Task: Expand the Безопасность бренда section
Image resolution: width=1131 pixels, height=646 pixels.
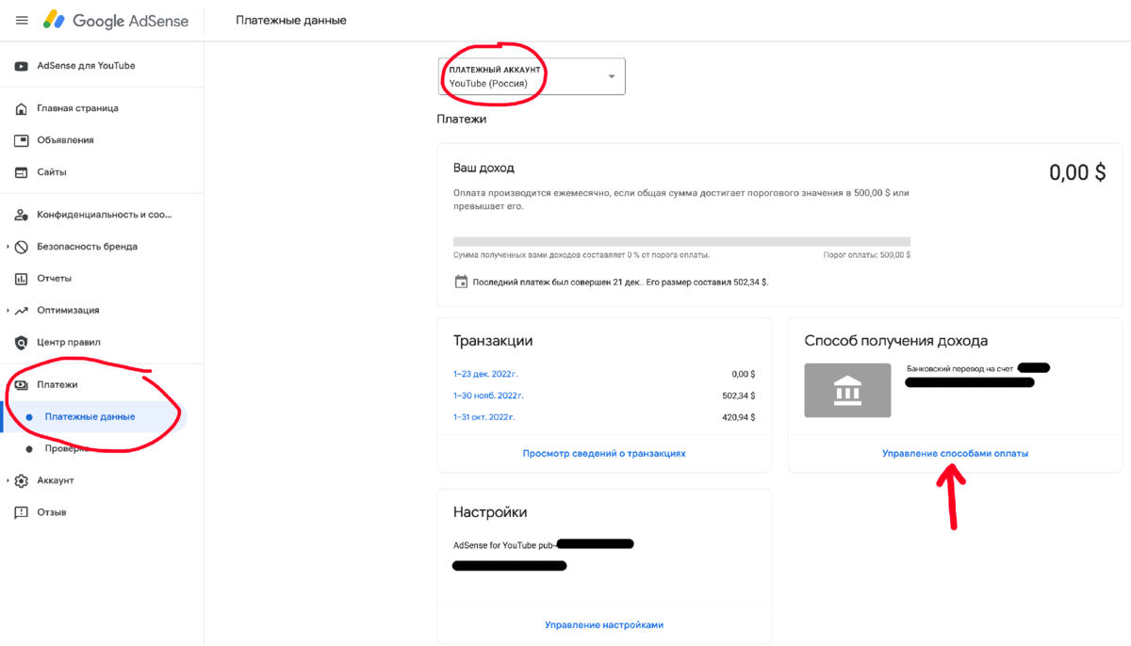Action: click(8, 247)
